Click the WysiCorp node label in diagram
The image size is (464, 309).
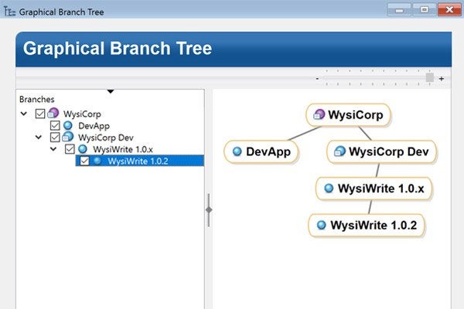coord(356,115)
